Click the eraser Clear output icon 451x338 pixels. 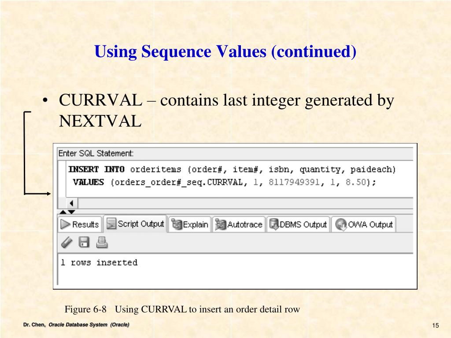[67, 242]
